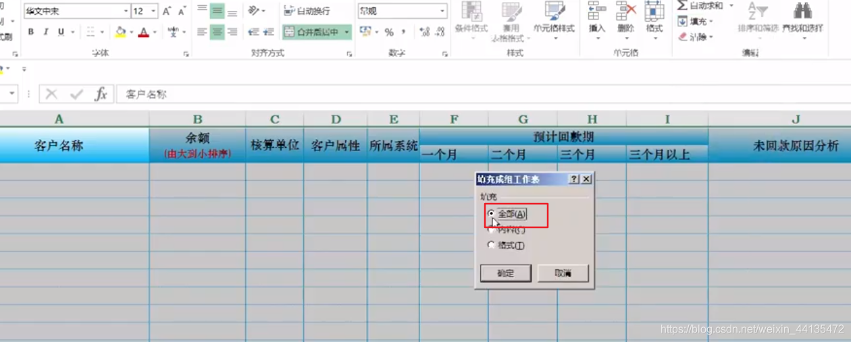Center text horizontally
The height and width of the screenshot is (342, 851).
pos(217,32)
